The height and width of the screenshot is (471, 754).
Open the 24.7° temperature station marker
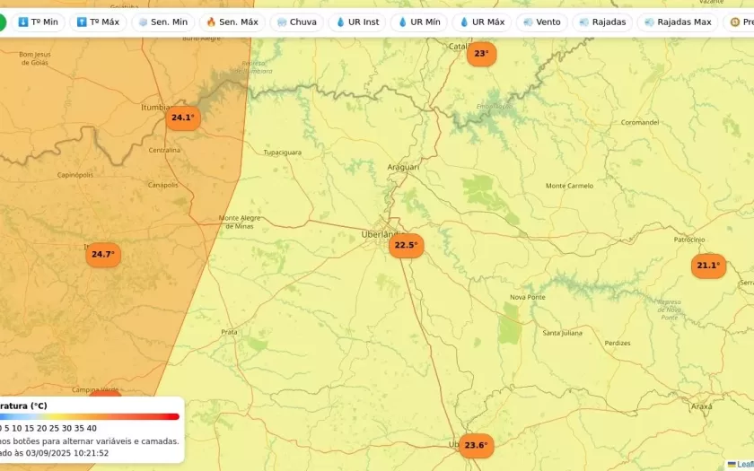click(103, 255)
